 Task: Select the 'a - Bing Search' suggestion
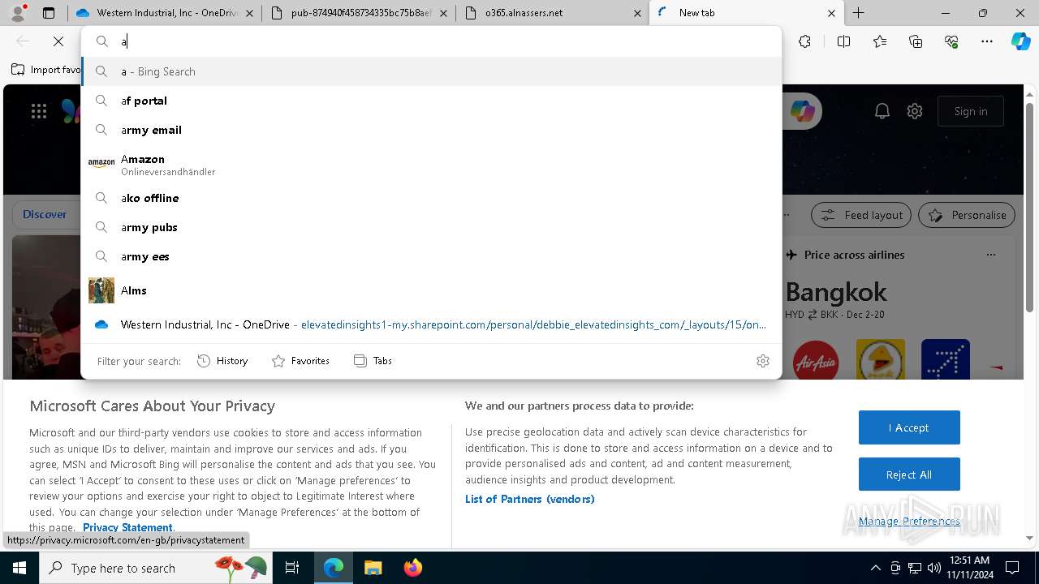click(431, 71)
